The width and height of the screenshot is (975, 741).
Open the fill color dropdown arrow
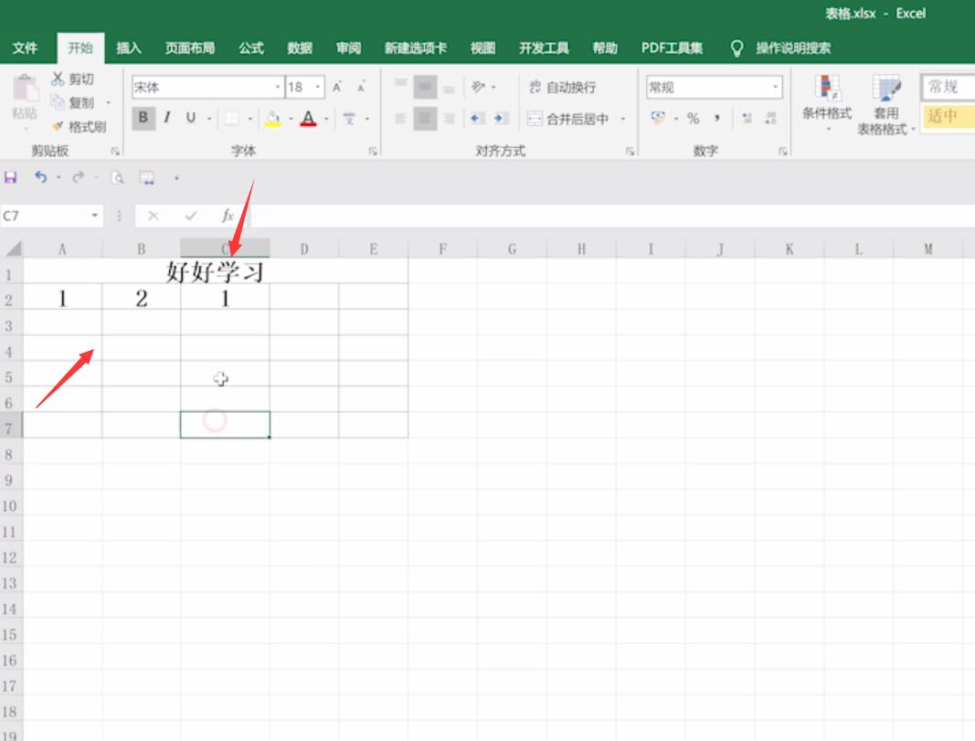tap(291, 118)
